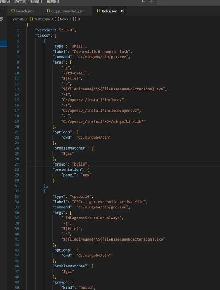Viewport: 220px width, 290px height.
Task: Click the "problemMatcher" key on line 24
Action: pos(70,148)
